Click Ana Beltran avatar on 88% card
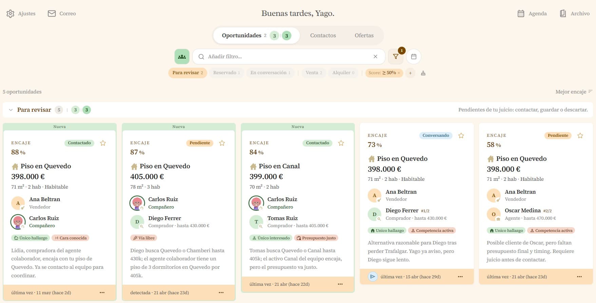The width and height of the screenshot is (596, 303). 18,203
